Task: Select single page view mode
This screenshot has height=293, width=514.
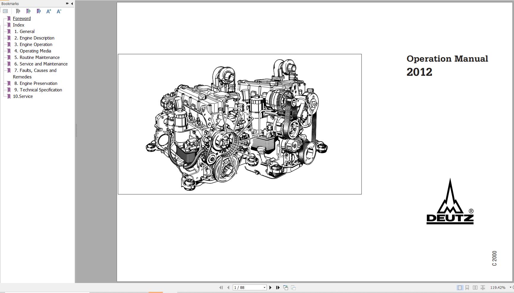Action: [x=460, y=287]
